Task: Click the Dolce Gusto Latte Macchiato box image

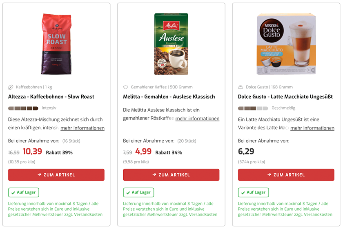Action: click(x=286, y=44)
